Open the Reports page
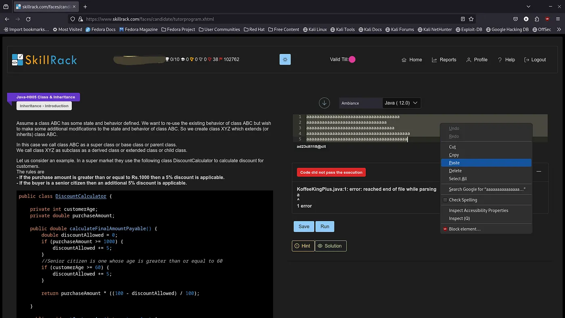Screen dimensions: 565x318 pyautogui.click(x=444, y=60)
